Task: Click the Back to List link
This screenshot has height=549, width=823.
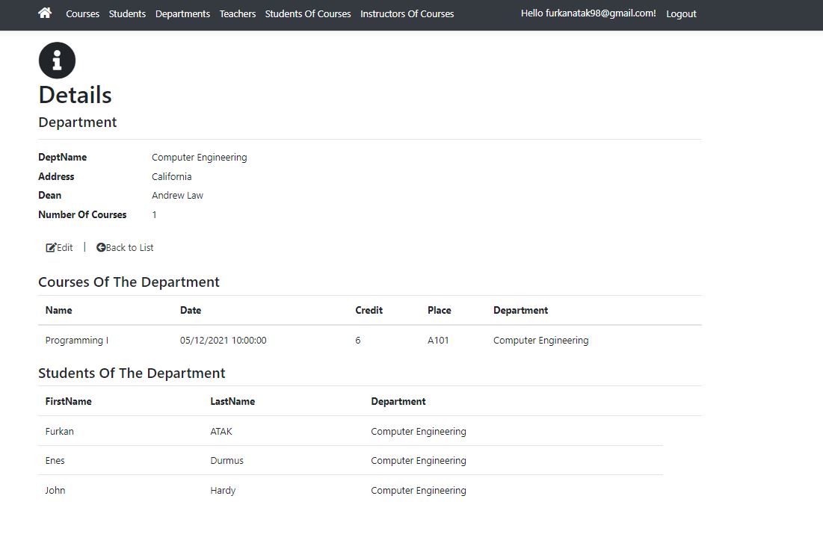Action: point(129,247)
